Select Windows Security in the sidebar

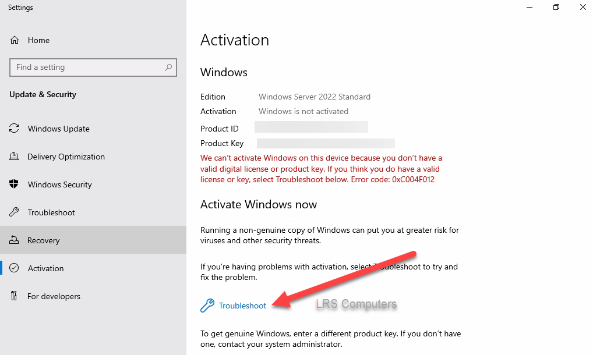click(x=60, y=184)
